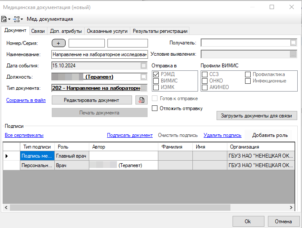Click the document number input field

pos(87,43)
